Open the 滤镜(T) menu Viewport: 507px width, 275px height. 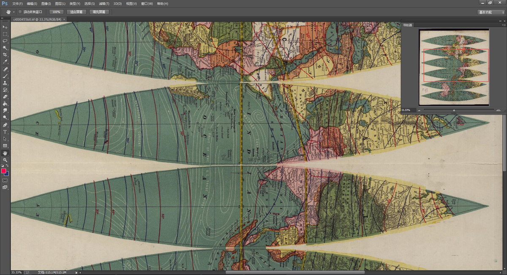pyautogui.click(x=104, y=4)
